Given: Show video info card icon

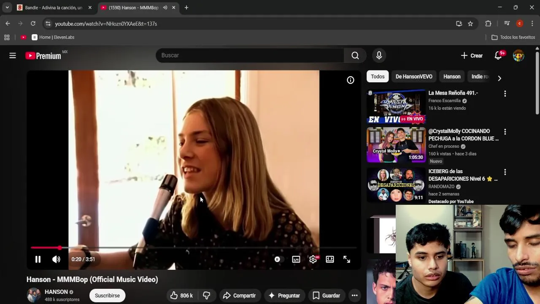Looking at the screenshot, I should 351,80.
